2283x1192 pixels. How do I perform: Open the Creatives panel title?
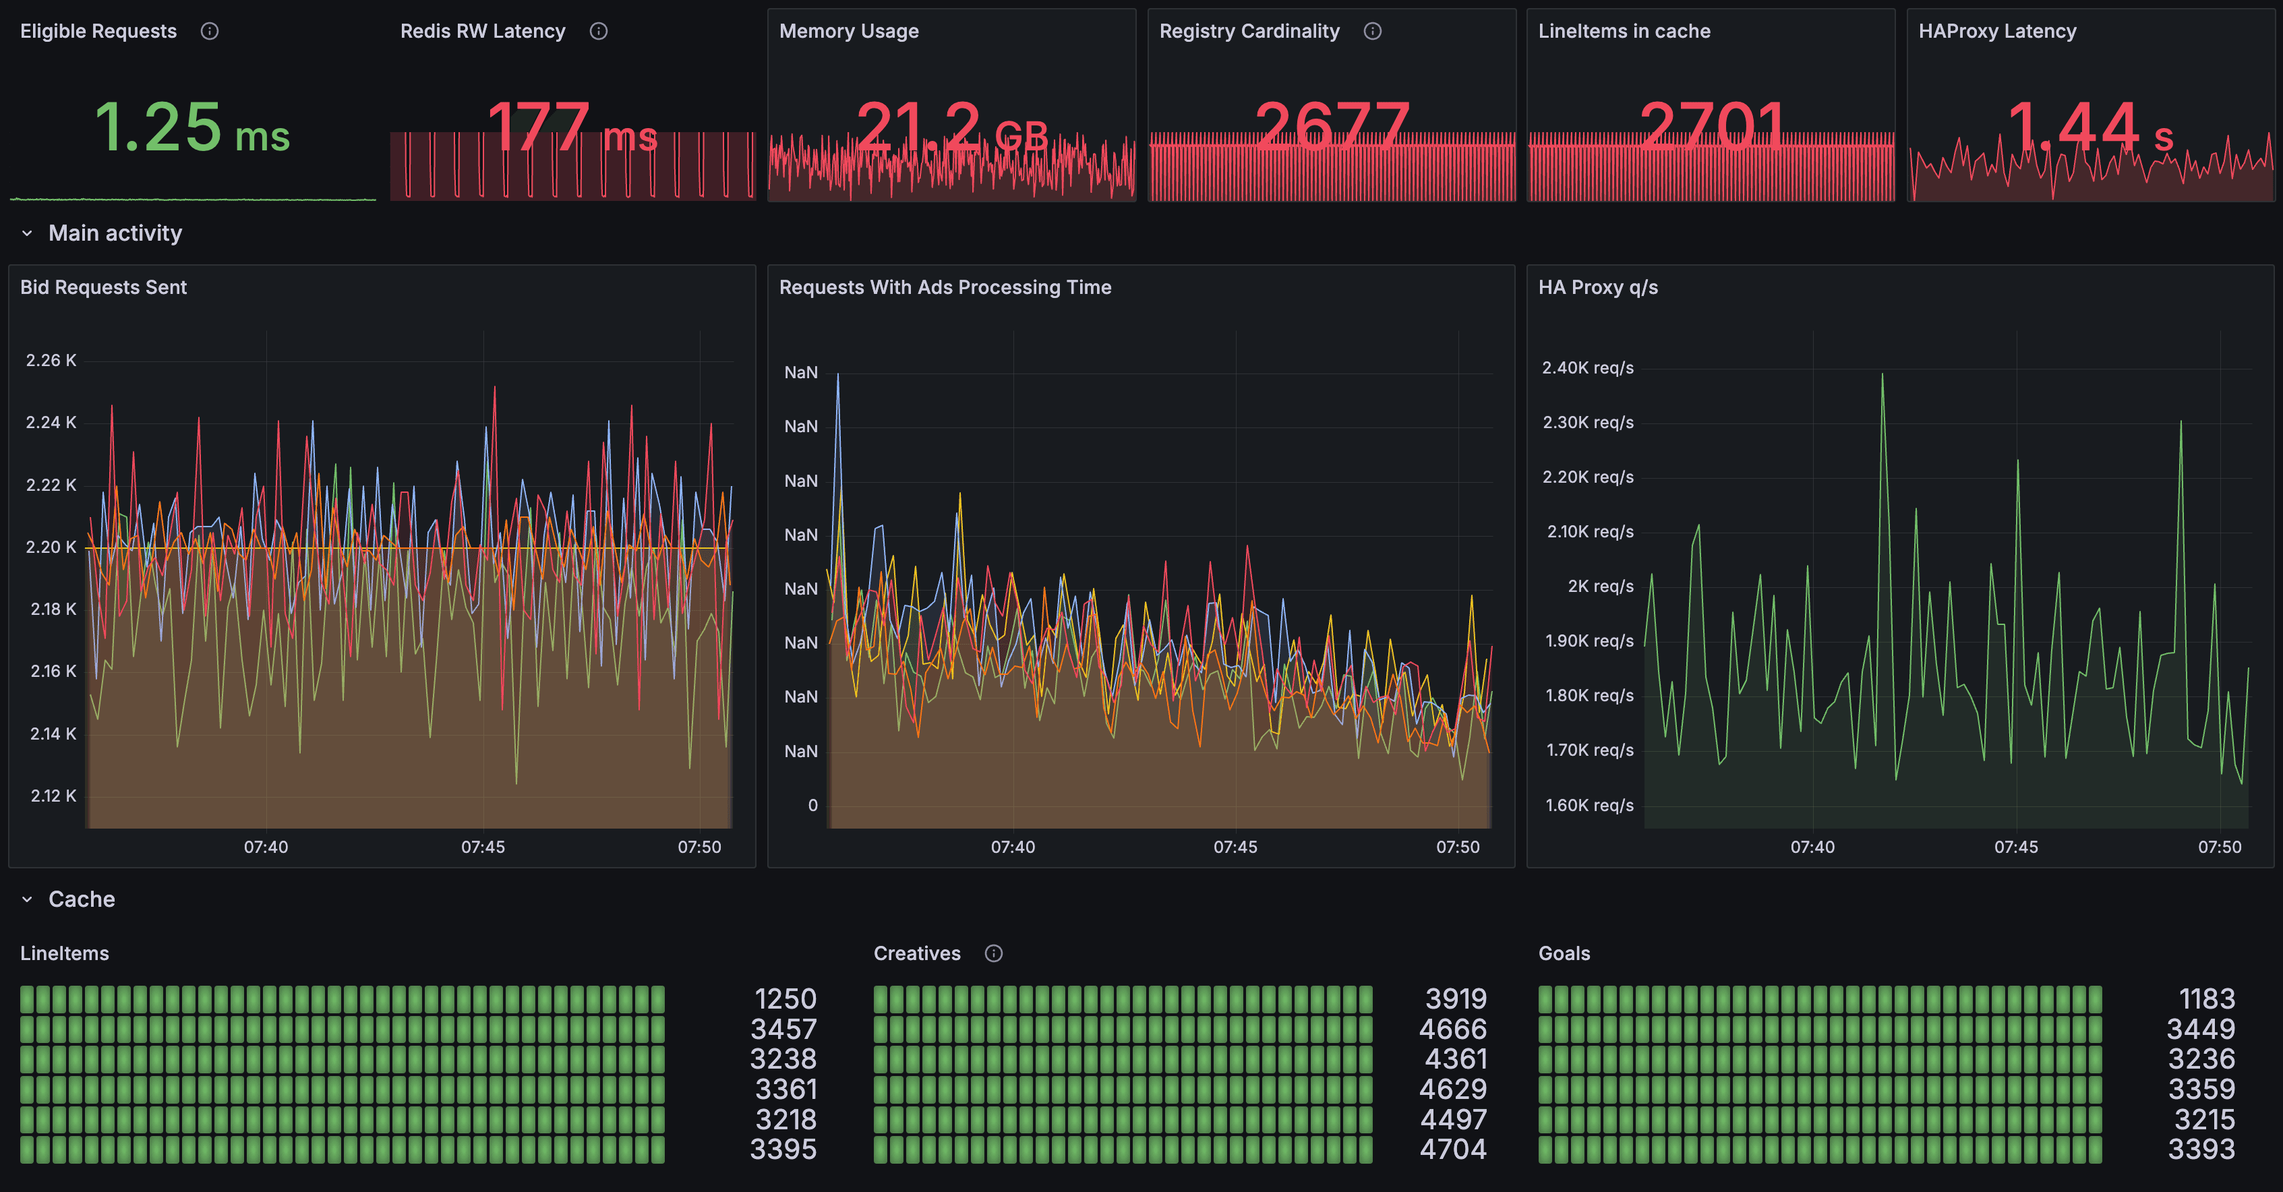916,953
